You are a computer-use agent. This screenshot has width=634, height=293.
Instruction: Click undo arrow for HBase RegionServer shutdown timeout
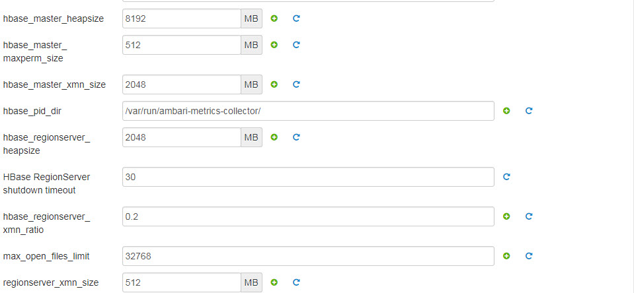tap(506, 176)
